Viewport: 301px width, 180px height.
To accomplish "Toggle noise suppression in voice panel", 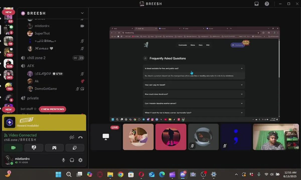I will (72, 137).
